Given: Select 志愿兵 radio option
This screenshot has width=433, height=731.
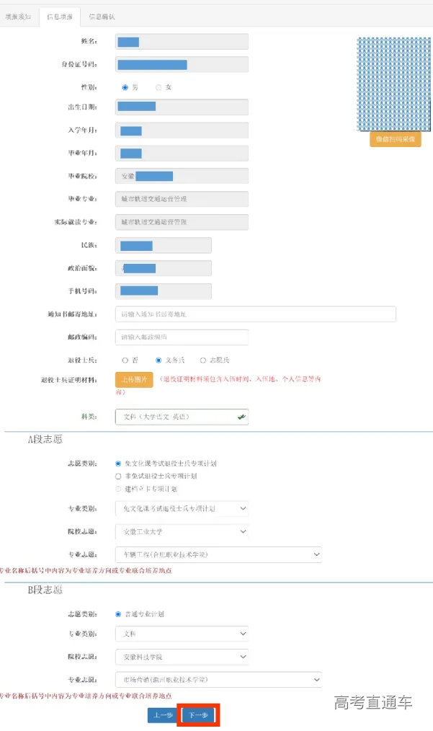Looking at the screenshot, I should (203, 360).
